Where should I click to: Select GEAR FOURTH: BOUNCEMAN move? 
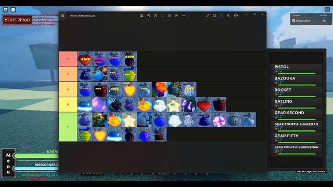(297, 150)
